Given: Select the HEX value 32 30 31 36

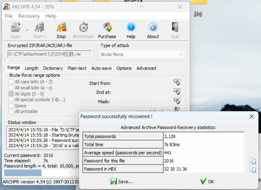Looking at the screenshot, I should 204,169.
